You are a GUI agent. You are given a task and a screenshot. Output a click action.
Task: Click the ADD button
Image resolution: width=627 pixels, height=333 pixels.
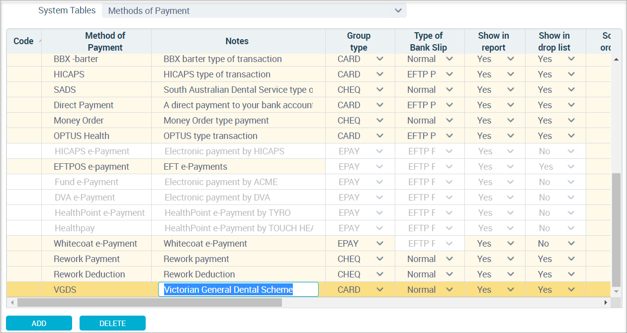[39, 323]
